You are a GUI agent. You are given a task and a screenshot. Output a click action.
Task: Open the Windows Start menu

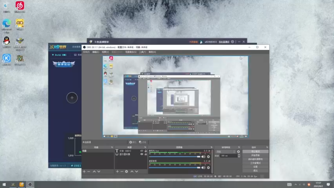(4, 185)
